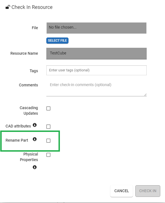Click the unlock padlock icon in title
The width and height of the screenshot is (165, 203).
click(x=8, y=7)
